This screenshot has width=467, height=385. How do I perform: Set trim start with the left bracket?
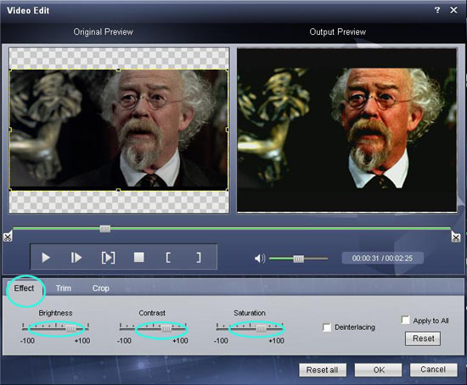coord(168,258)
